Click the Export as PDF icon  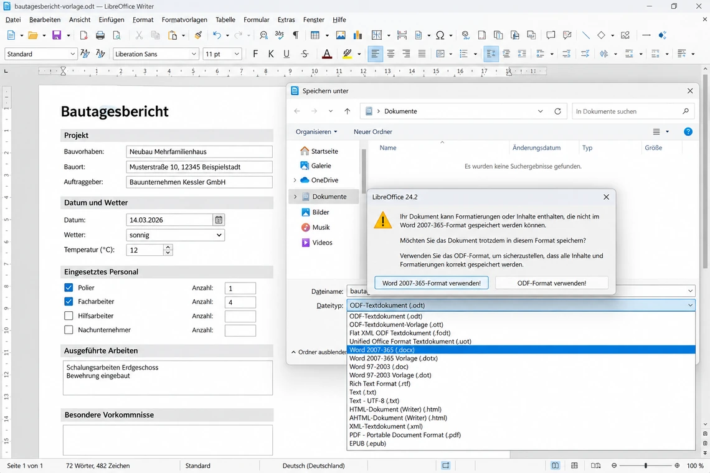pos(83,35)
